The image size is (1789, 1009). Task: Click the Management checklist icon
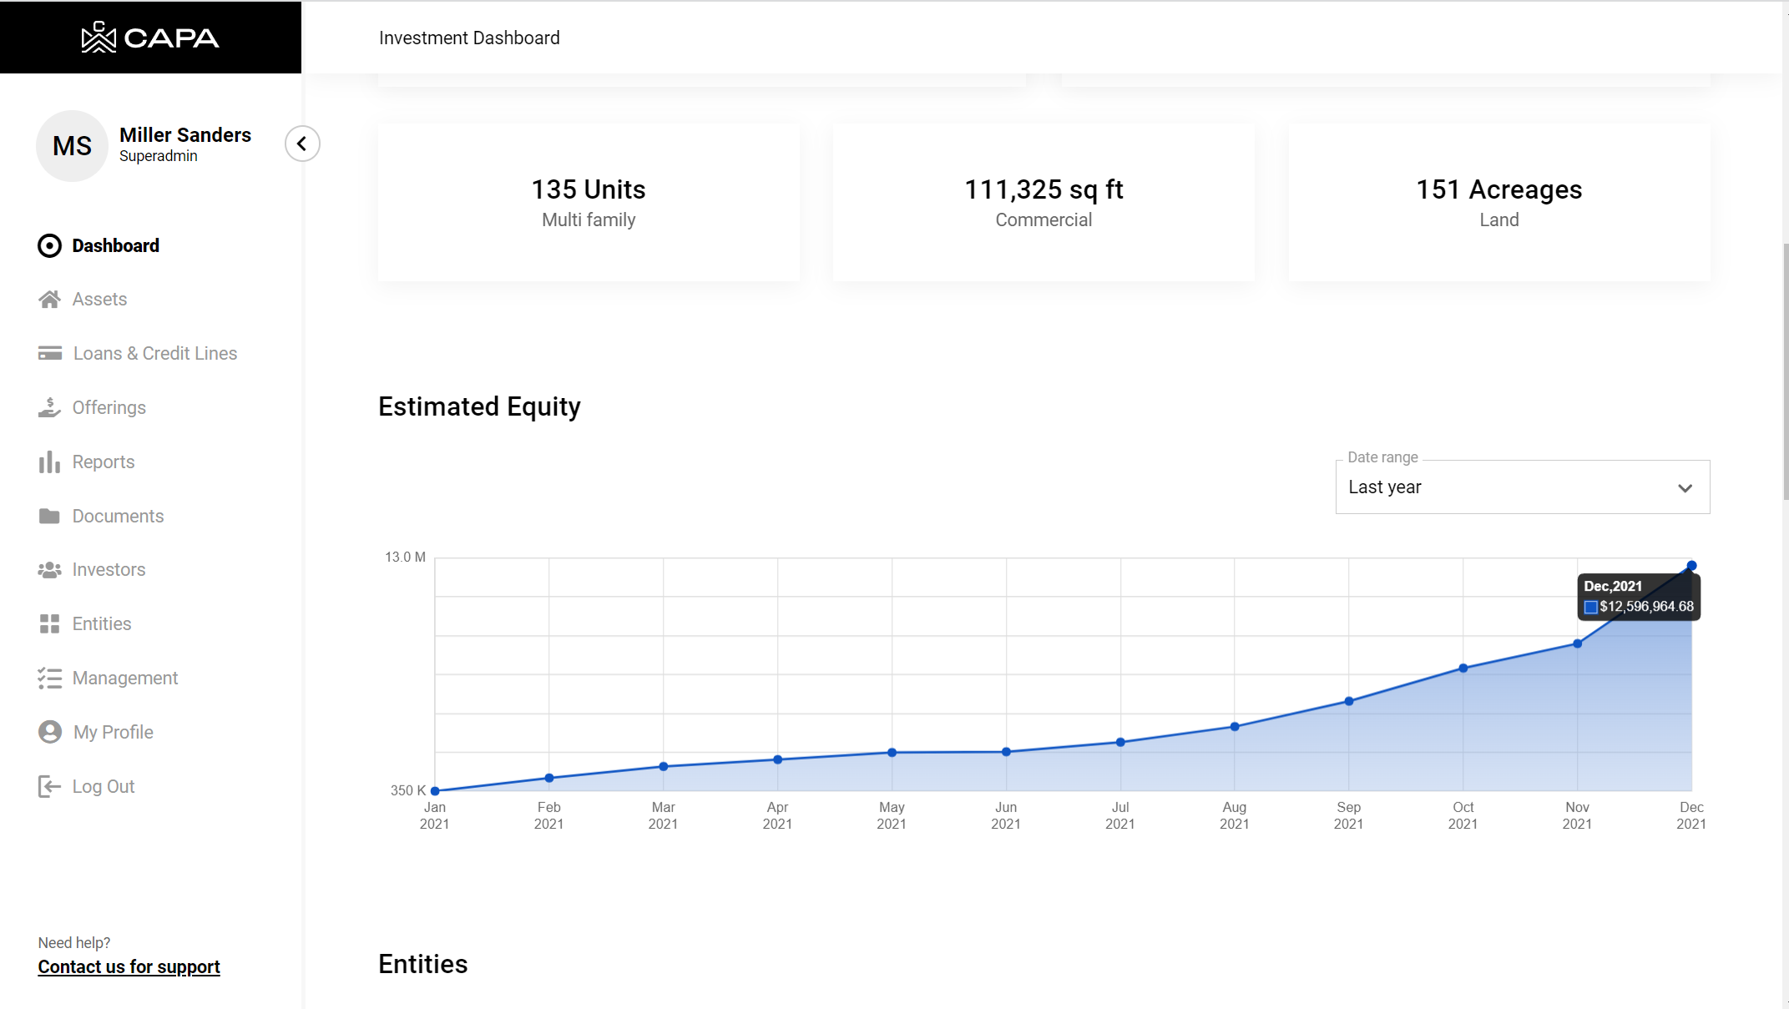(49, 679)
